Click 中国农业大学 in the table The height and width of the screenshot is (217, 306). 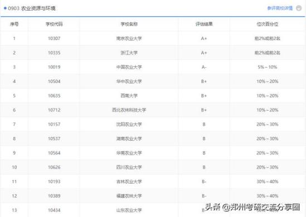click(x=129, y=67)
